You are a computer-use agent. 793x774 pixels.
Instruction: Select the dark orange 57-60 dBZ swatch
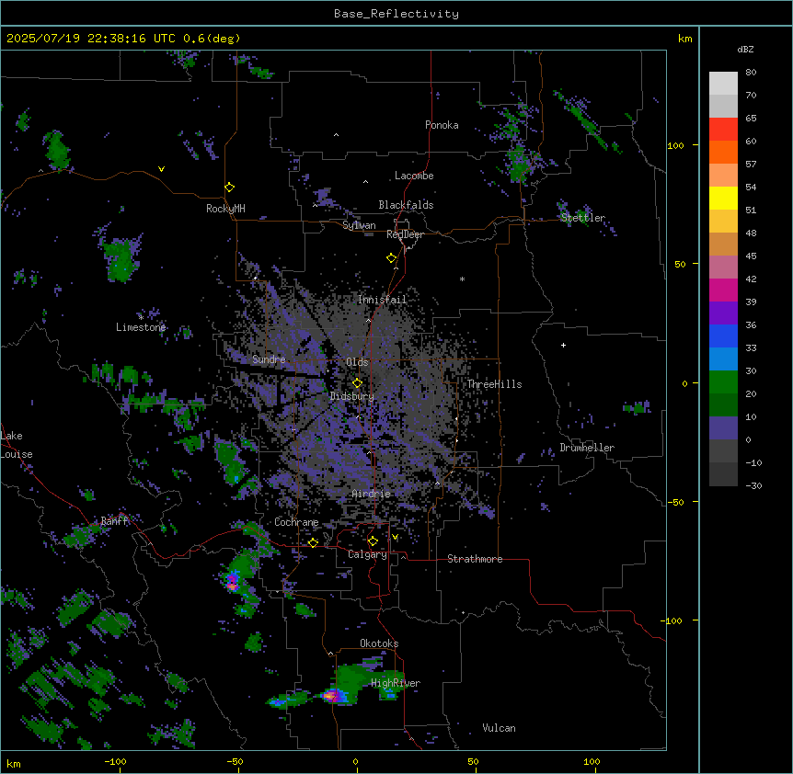click(x=723, y=152)
